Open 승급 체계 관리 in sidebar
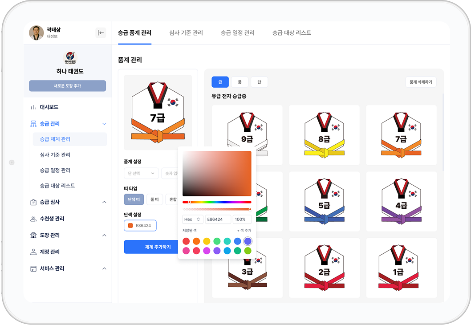 click(x=70, y=139)
